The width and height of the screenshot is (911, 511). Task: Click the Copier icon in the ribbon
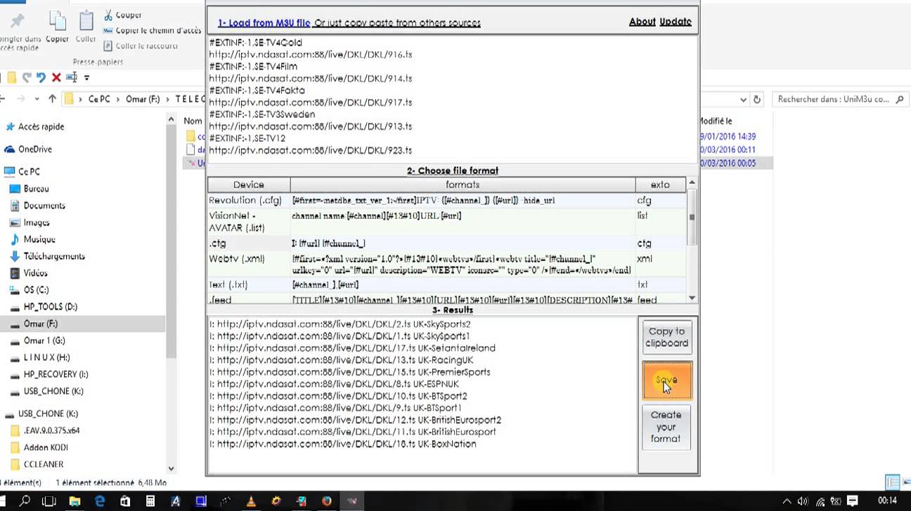click(58, 21)
